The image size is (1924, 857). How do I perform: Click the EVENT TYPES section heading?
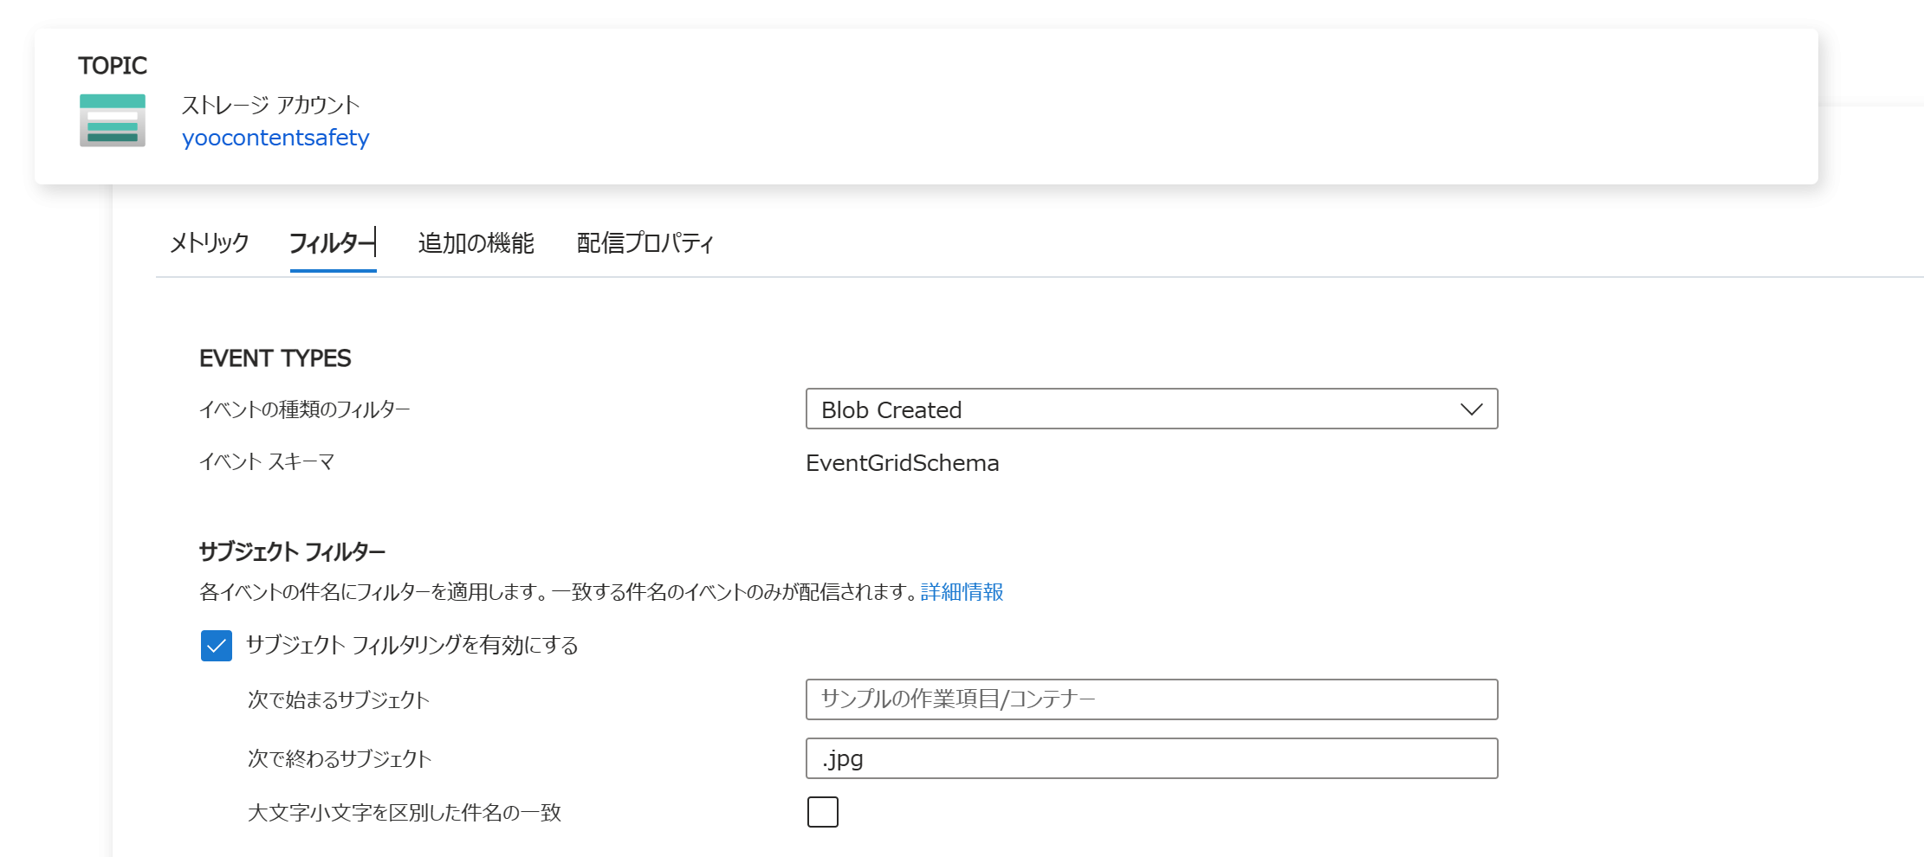275,358
